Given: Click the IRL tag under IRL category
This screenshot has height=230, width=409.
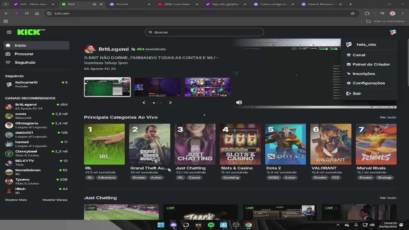Looking at the screenshot, I should tap(90, 178).
